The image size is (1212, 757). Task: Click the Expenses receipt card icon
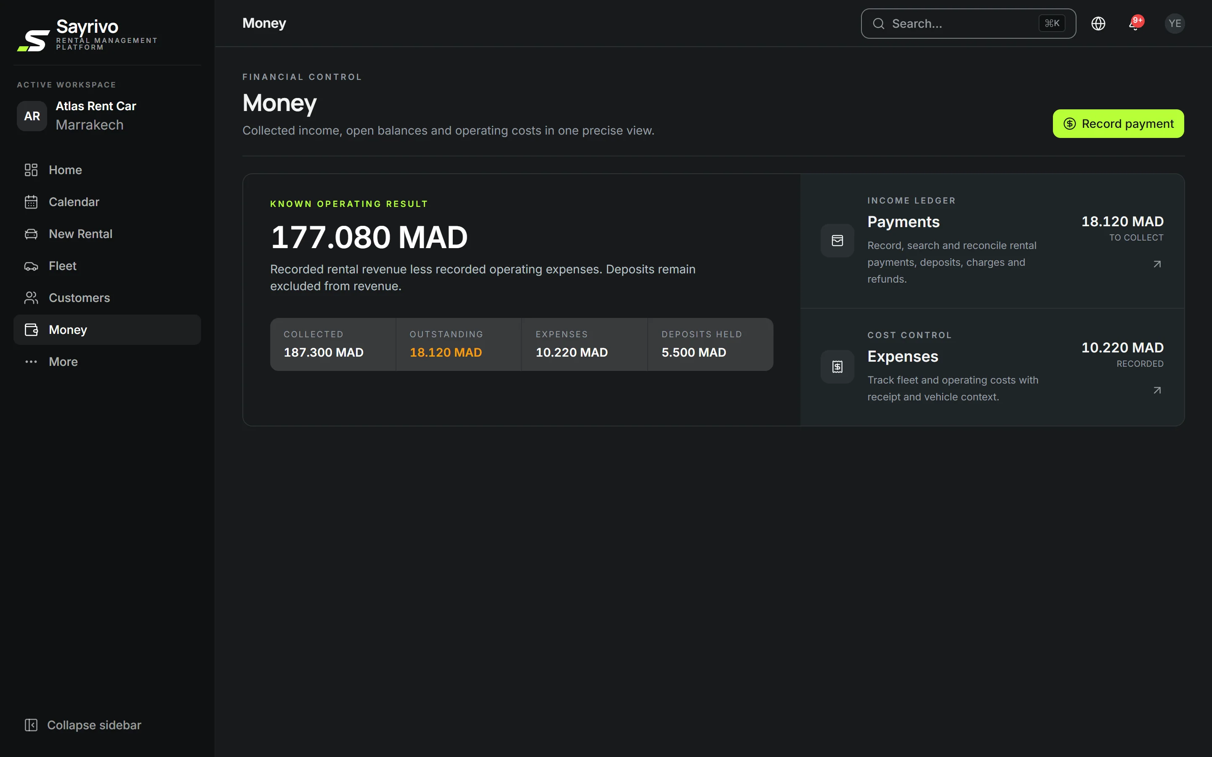pos(837,367)
